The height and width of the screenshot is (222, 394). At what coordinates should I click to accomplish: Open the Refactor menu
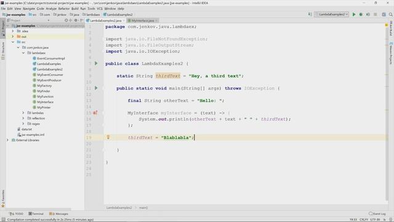64,9
